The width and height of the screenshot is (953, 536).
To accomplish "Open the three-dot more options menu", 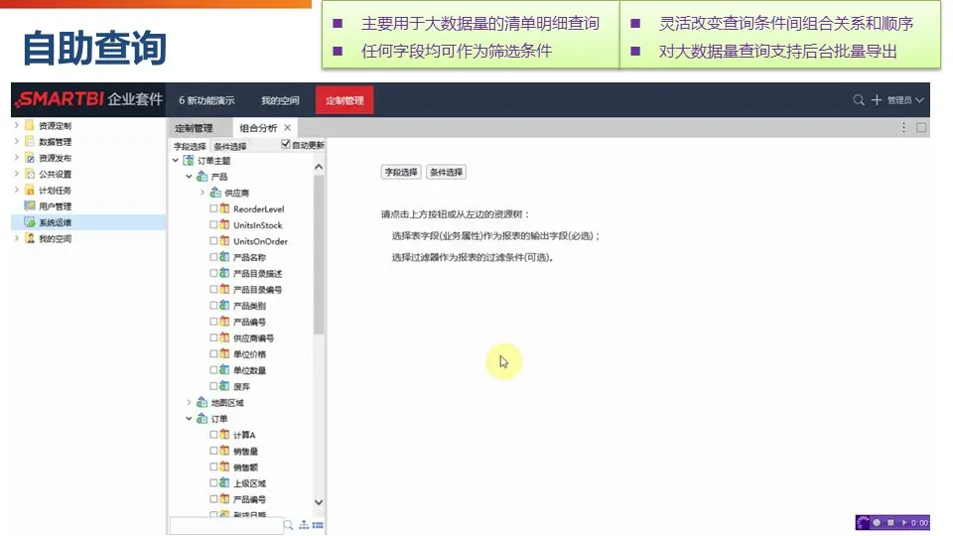I will click(903, 128).
